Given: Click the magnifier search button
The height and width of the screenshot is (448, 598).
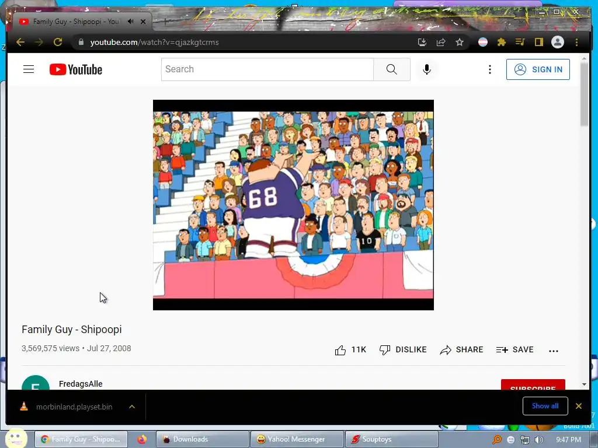Looking at the screenshot, I should tap(392, 69).
